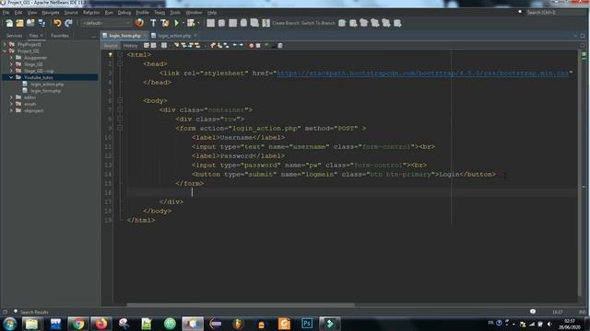This screenshot has height=331, width=590.
Task: Switch to the Services panel tab
Action: (15, 36)
